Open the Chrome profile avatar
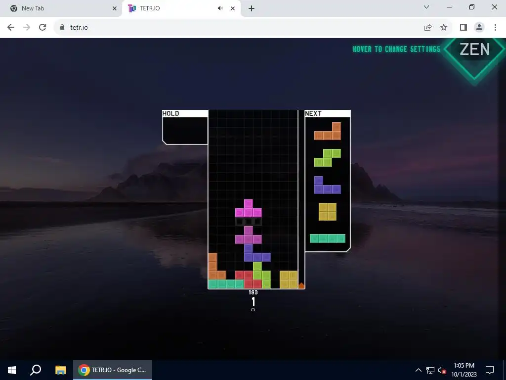The width and height of the screenshot is (506, 380). [x=479, y=27]
